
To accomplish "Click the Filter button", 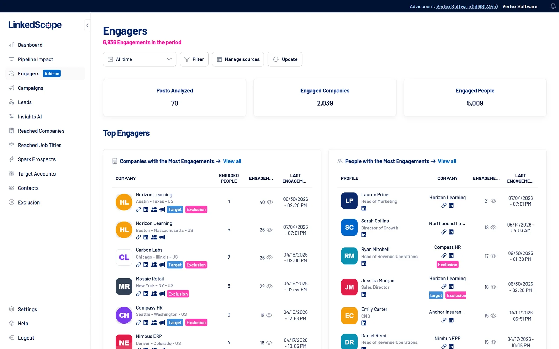I will 194,59.
